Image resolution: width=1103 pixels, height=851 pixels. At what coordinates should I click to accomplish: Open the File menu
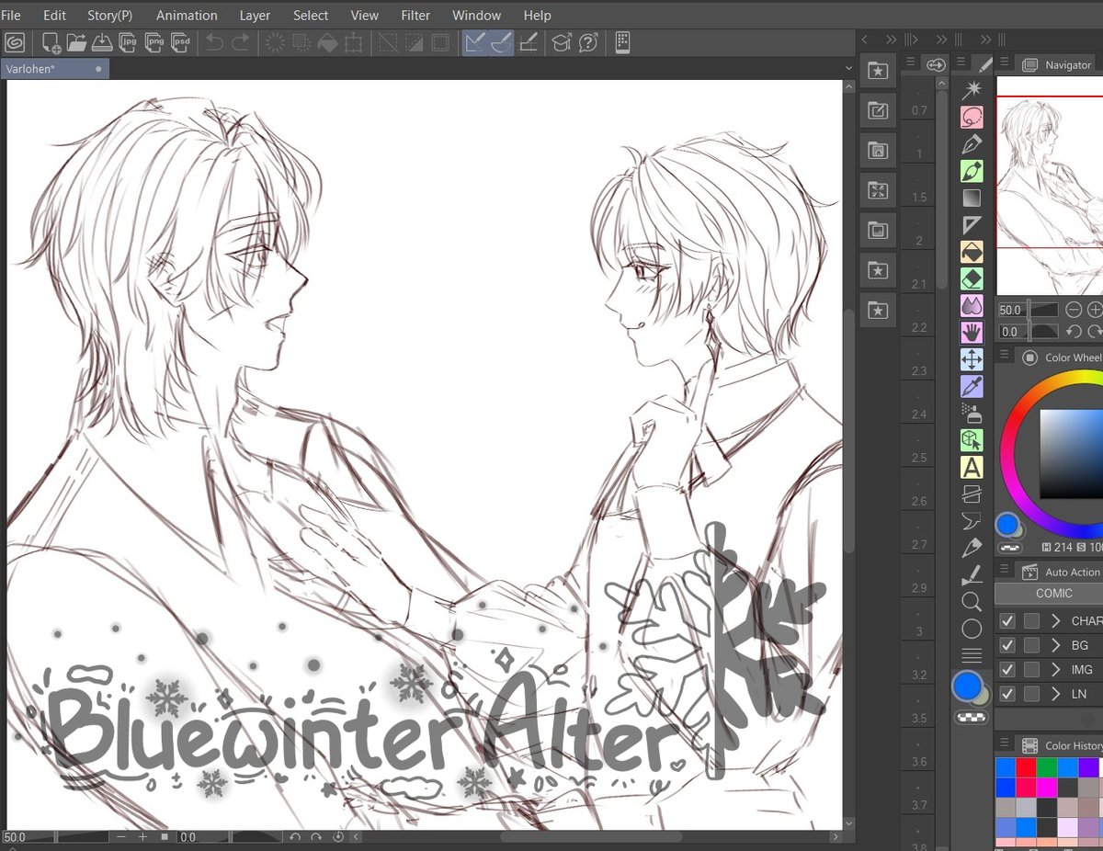pos(11,15)
